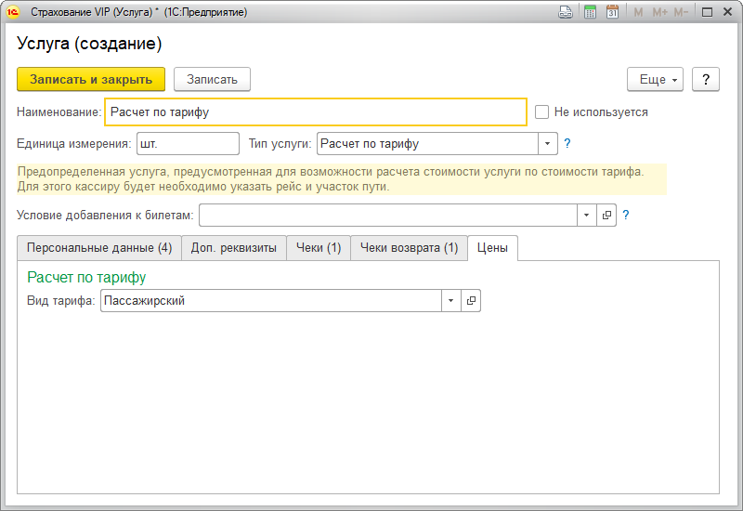This screenshot has height=511, width=743.
Task: Open the Чеки возврата (1) tab
Action: tap(409, 248)
